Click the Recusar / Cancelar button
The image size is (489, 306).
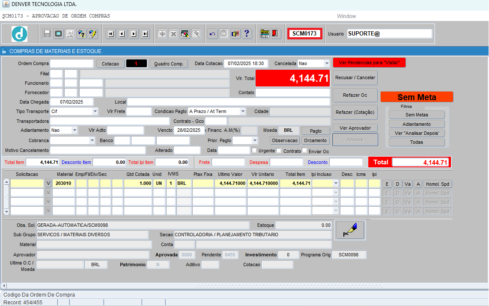tap(355, 77)
